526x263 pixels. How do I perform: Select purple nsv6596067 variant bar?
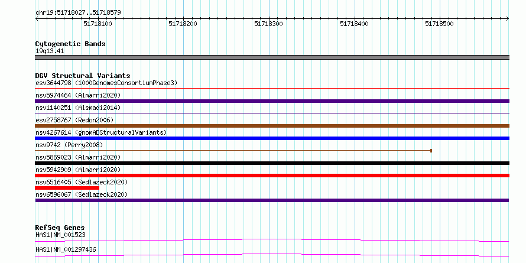(x=272, y=200)
